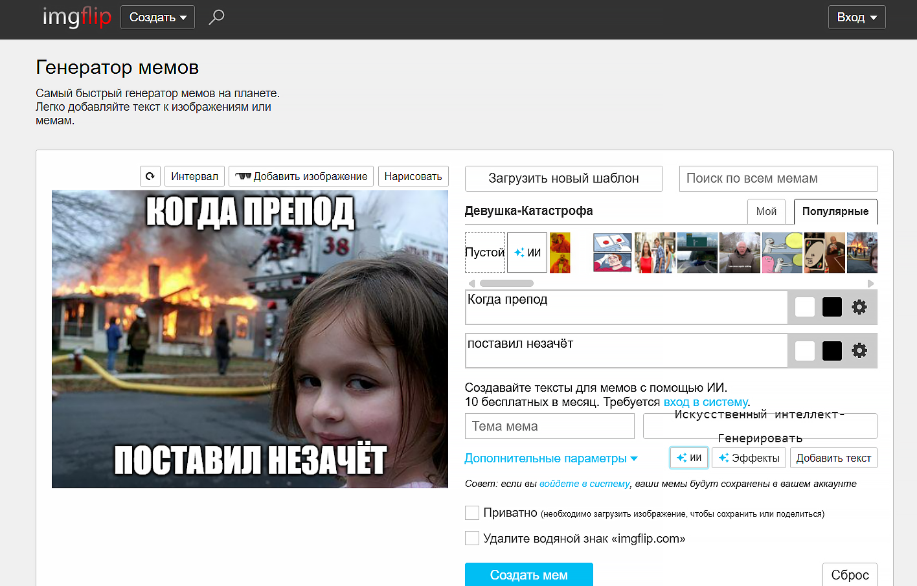Select the Bernie Sanders template thumbnail

tap(740, 253)
